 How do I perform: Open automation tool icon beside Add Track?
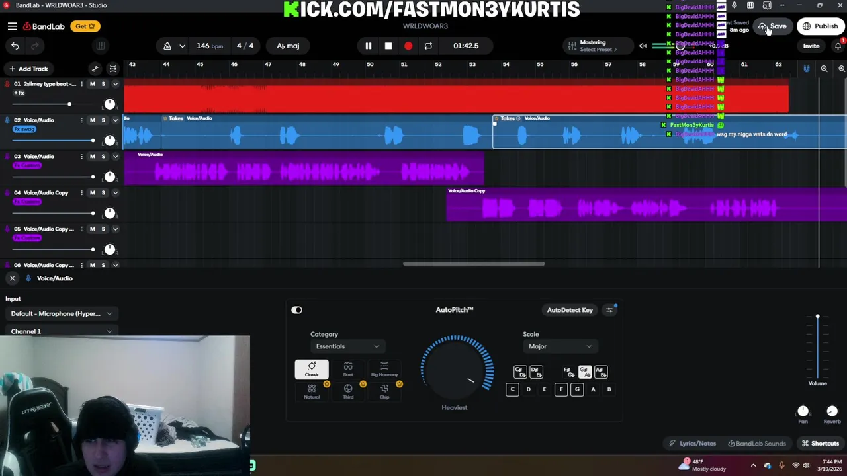[95, 69]
